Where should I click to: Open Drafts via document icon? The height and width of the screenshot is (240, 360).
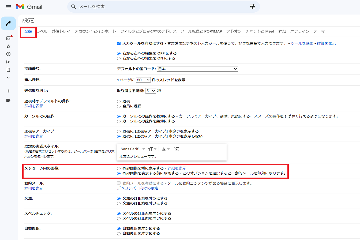[8, 70]
